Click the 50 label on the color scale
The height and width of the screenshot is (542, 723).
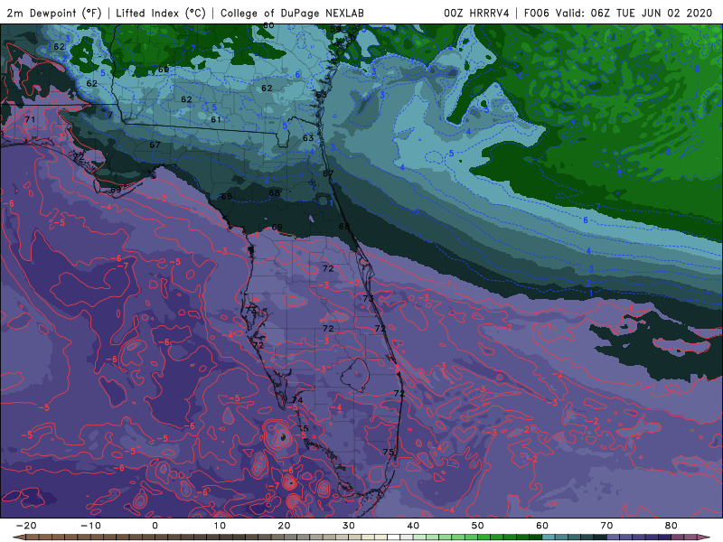pos(478,526)
